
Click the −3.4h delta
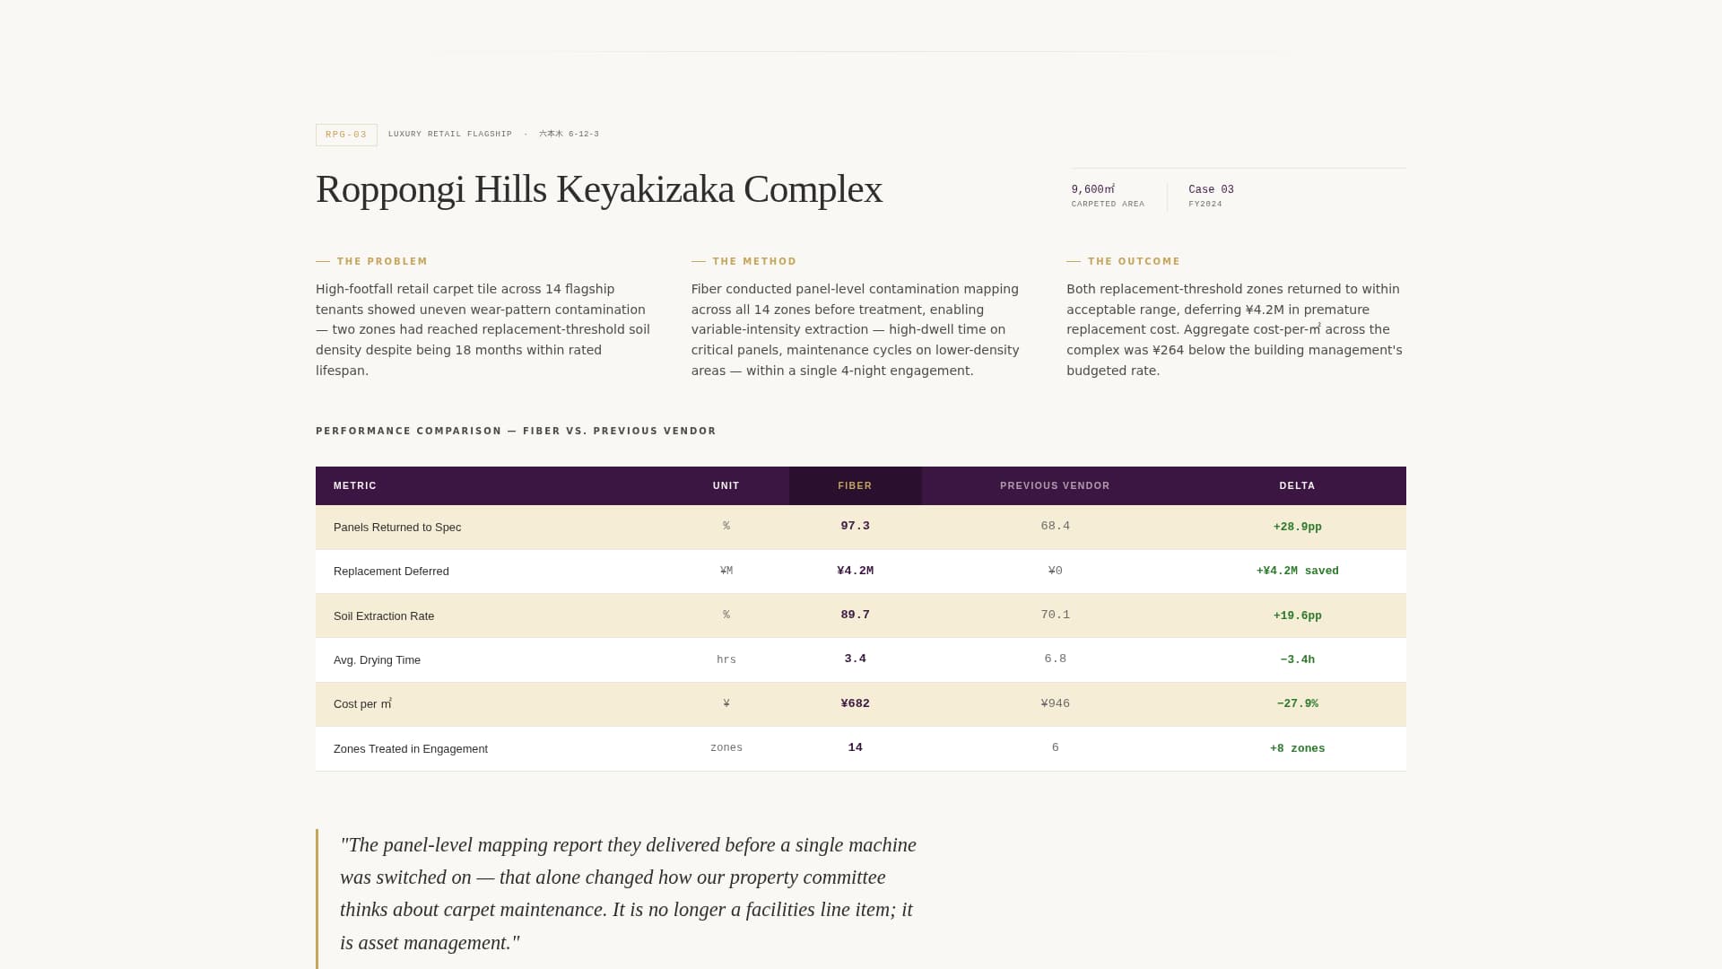(x=1297, y=660)
